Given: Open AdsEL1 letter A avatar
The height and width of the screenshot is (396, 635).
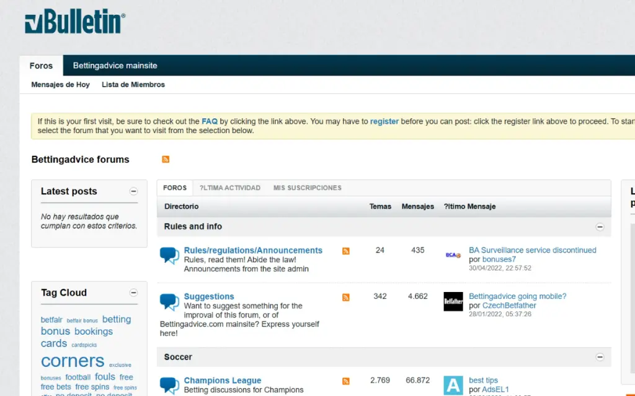Looking at the screenshot, I should [453, 385].
